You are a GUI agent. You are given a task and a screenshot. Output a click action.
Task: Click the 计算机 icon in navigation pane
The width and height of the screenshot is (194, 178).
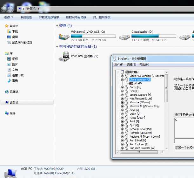pyautogui.click(x=7, y=102)
